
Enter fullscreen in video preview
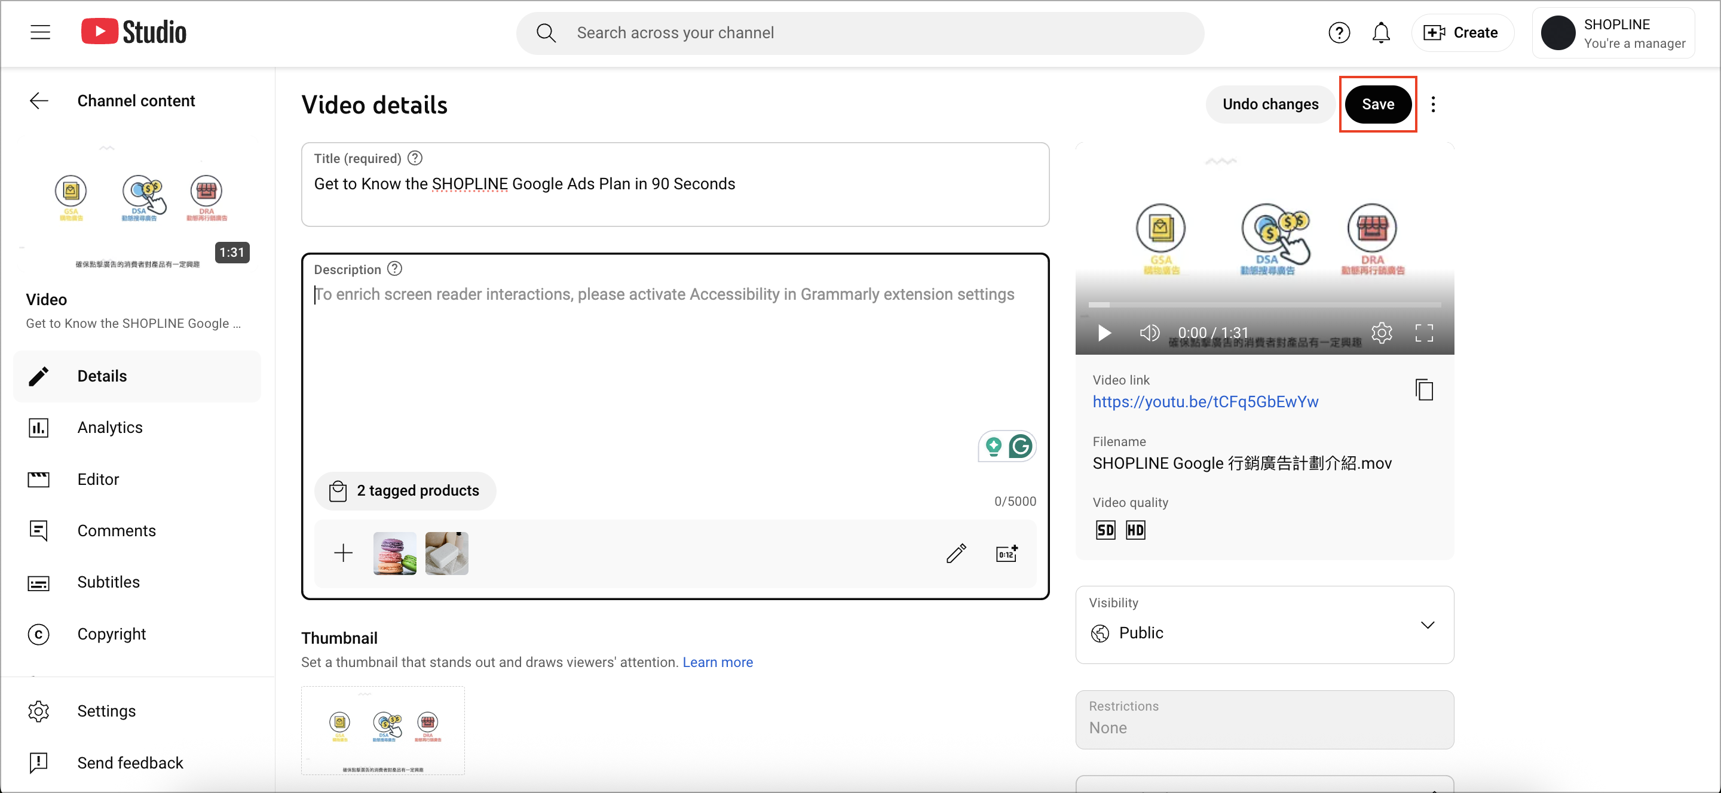[x=1423, y=333]
